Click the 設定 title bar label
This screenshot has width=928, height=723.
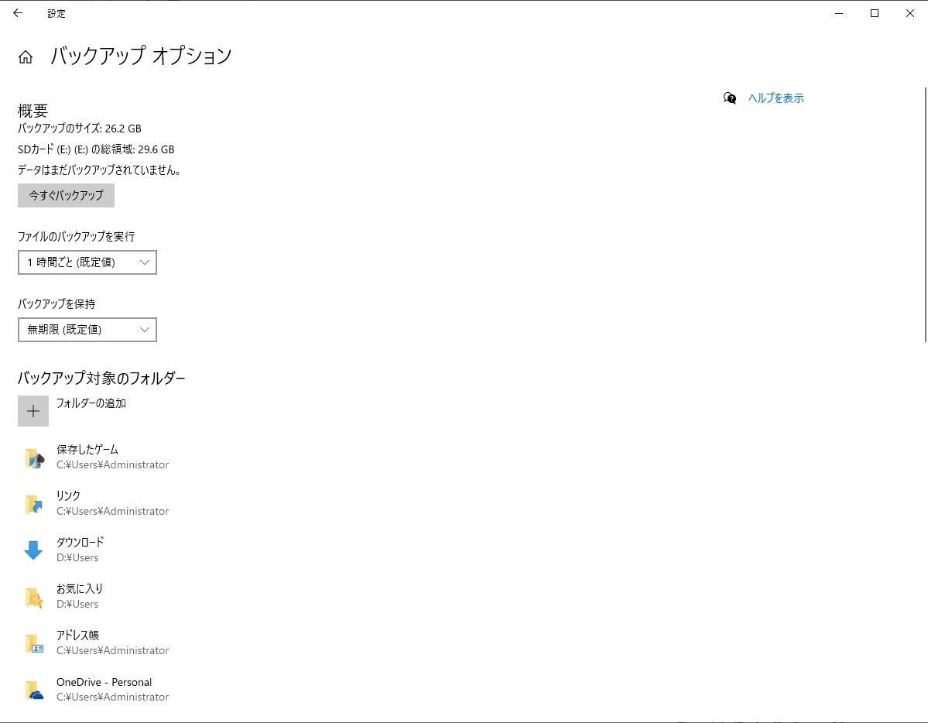click(x=57, y=13)
